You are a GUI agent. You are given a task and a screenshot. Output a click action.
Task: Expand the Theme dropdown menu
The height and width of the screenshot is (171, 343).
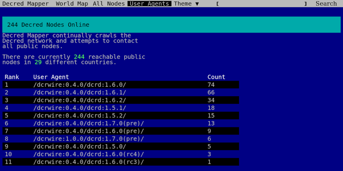(x=186, y=4)
